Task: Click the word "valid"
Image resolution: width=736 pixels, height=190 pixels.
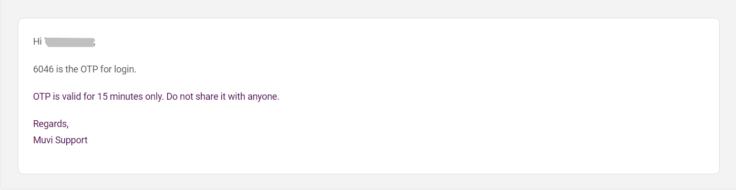Action: pos(71,97)
